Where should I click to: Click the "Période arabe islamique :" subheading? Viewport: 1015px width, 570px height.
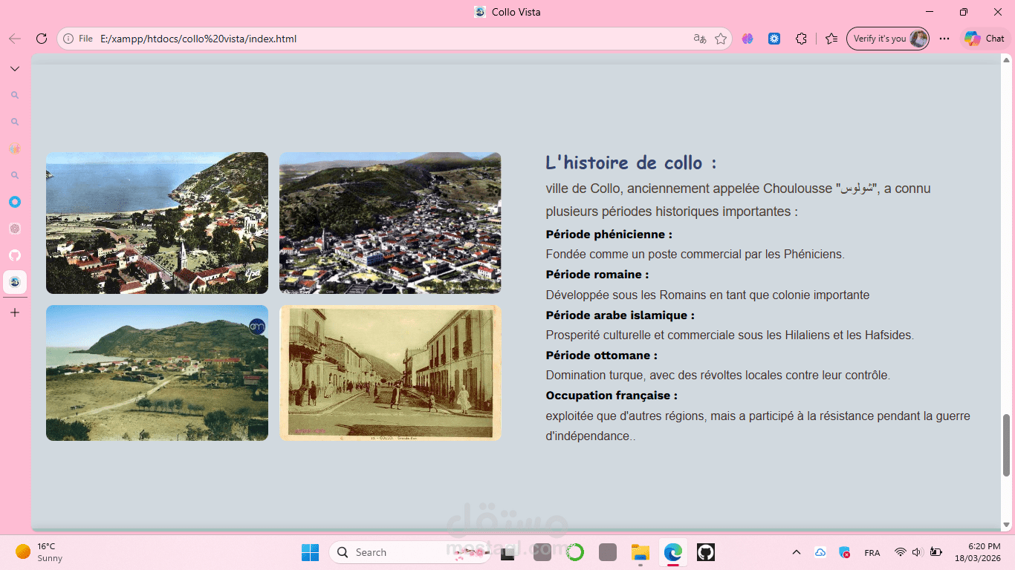tap(620, 315)
